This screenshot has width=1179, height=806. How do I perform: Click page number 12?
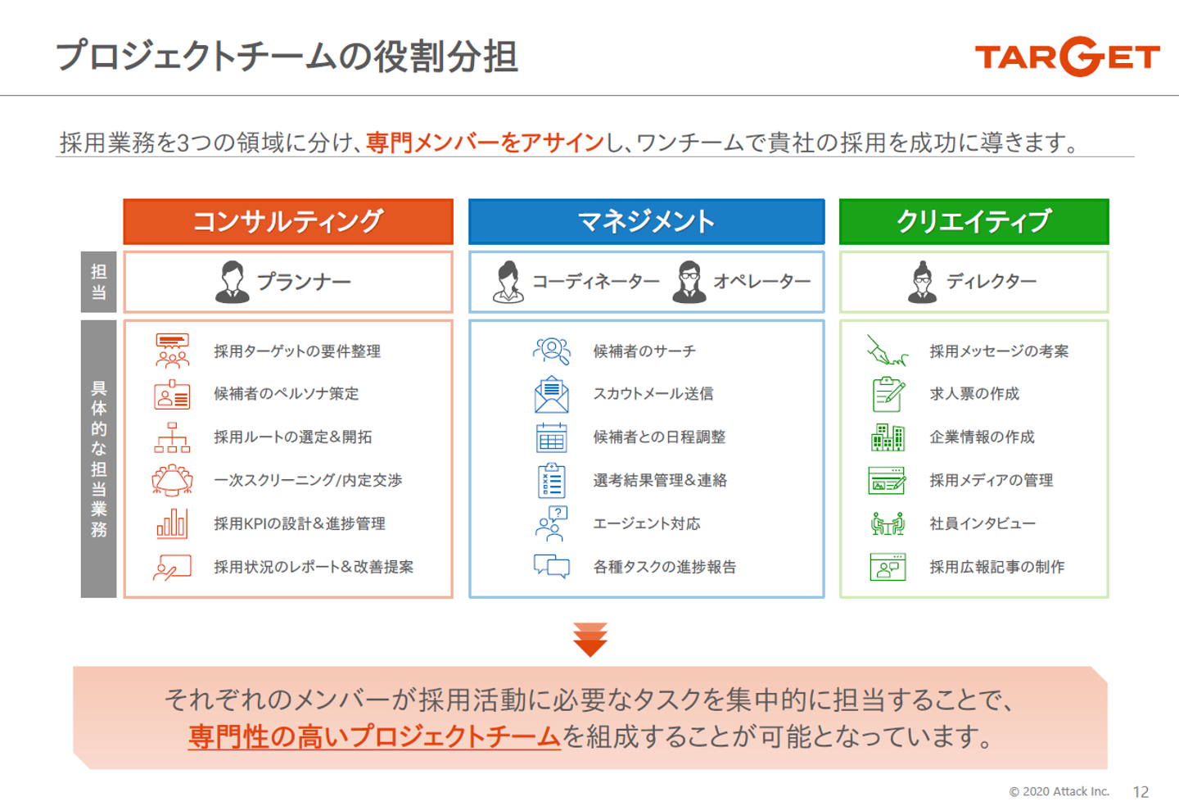coord(1141,792)
